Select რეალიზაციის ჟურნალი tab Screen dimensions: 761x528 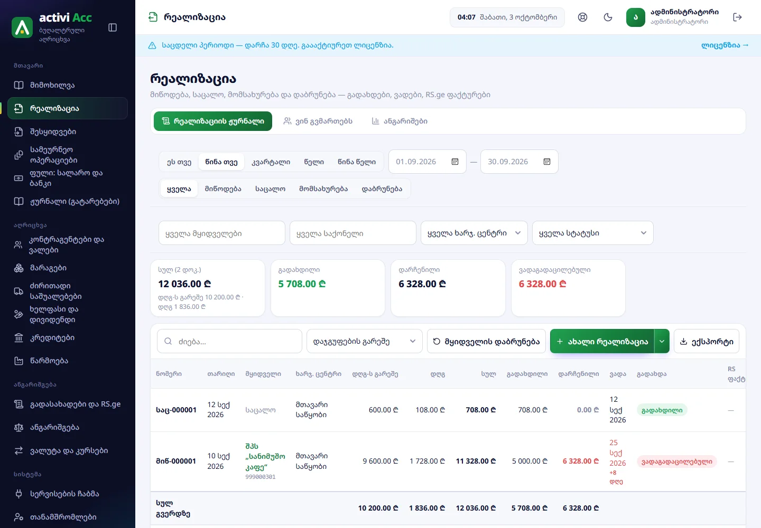pos(213,121)
